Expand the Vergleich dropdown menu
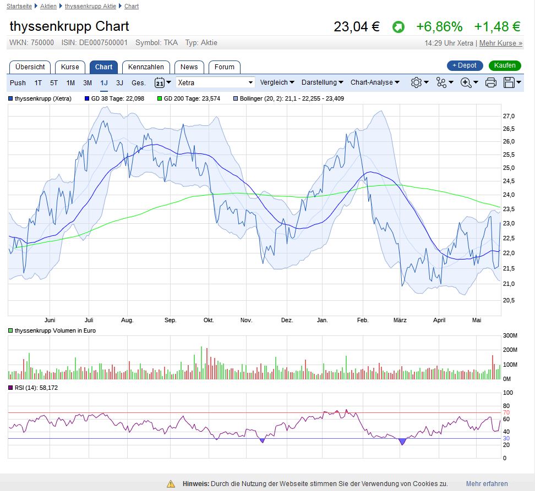Viewport: 535px width, 491px height. click(x=277, y=82)
